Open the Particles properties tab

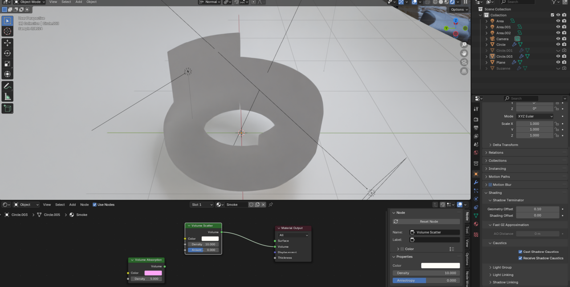pyautogui.click(x=476, y=190)
